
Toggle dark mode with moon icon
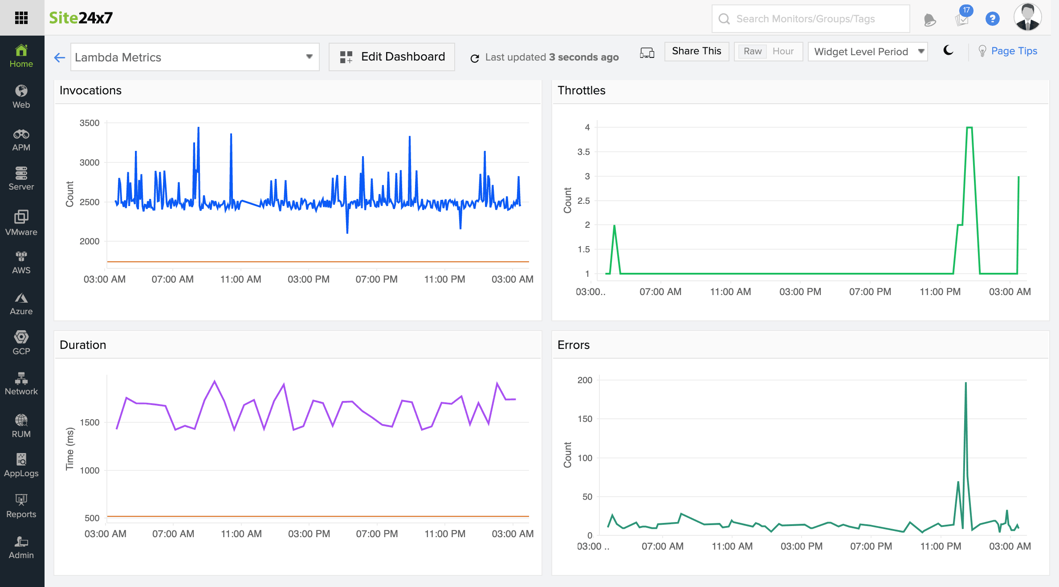click(x=948, y=51)
